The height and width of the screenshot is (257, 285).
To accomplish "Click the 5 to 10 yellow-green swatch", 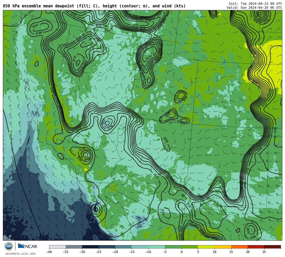I will coord(206,247).
